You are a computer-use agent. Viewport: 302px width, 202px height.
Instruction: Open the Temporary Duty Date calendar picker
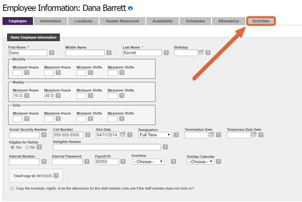pyautogui.click(x=254, y=134)
